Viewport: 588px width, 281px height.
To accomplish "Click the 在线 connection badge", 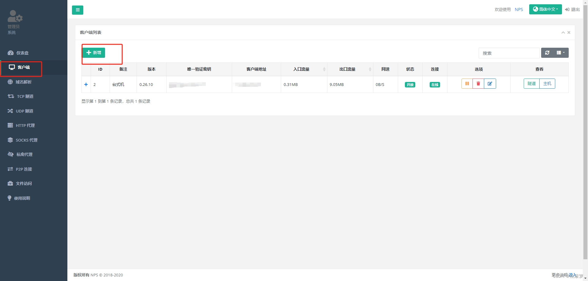I will click(x=435, y=85).
